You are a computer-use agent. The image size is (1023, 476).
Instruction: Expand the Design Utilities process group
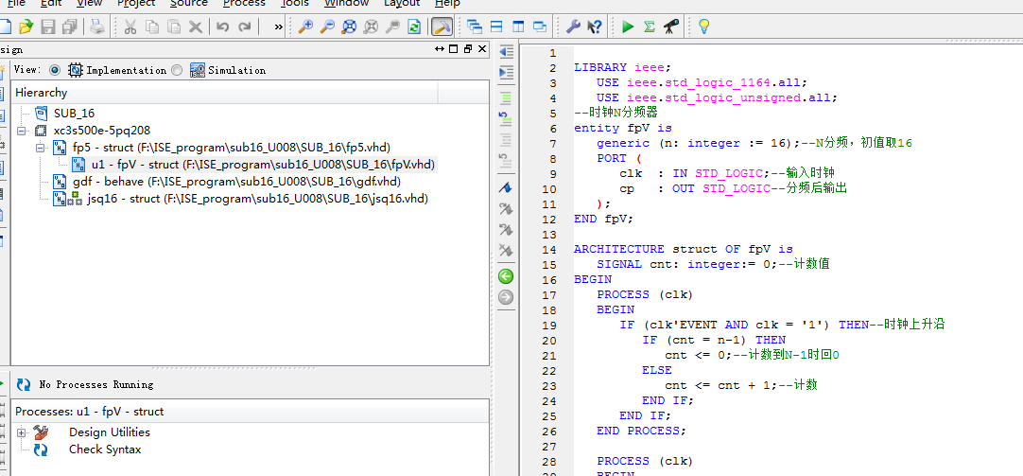[x=22, y=432]
